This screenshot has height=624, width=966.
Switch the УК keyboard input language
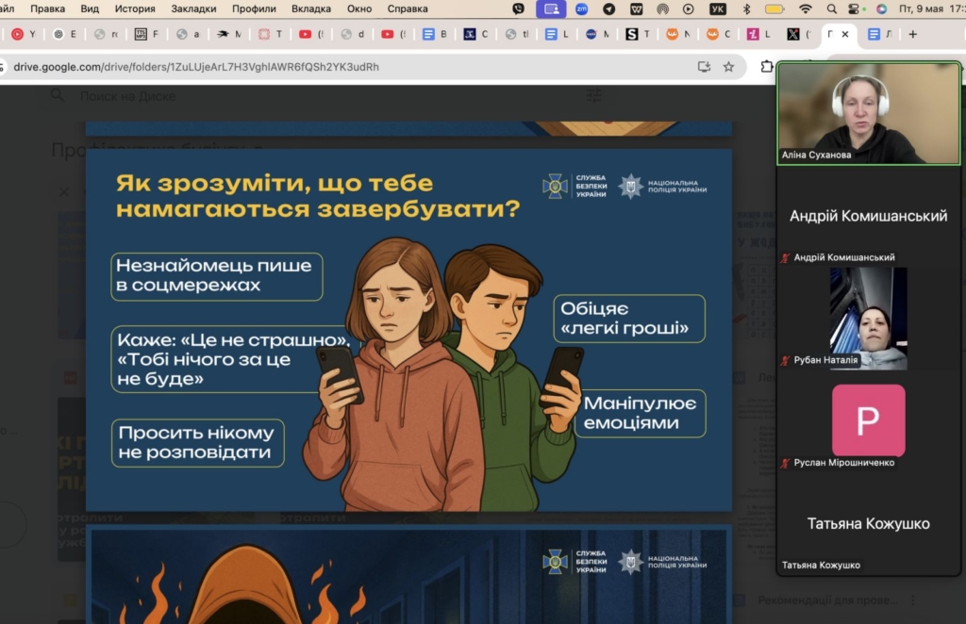point(717,8)
